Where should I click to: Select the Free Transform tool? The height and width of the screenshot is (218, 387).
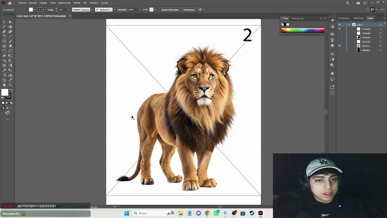click(10, 56)
